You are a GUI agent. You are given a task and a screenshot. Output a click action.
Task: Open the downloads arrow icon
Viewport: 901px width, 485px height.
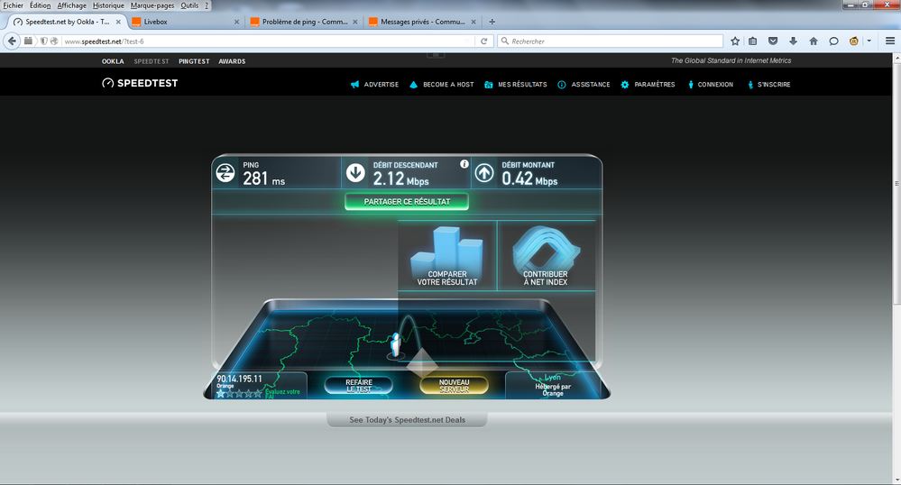pos(794,41)
